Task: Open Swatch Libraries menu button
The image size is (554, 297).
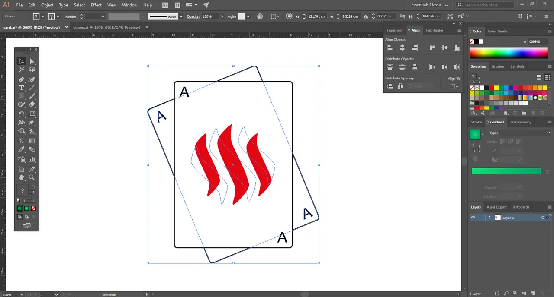Action: [473, 113]
